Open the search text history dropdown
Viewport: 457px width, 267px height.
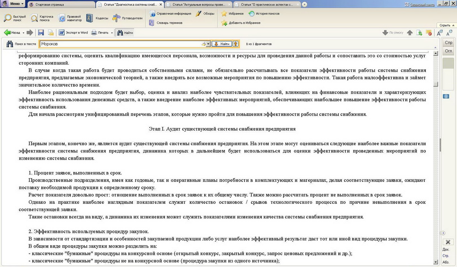pyautogui.click(x=208, y=44)
